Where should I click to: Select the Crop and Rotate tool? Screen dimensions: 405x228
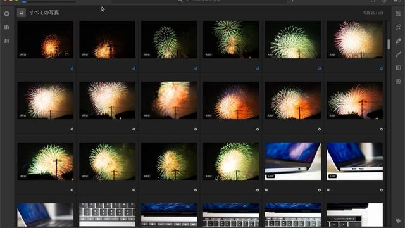(398, 27)
